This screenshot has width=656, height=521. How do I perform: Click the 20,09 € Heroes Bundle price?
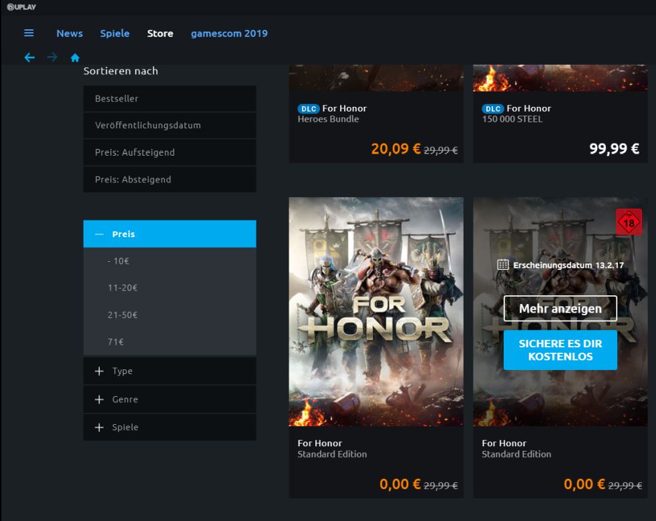click(x=395, y=148)
